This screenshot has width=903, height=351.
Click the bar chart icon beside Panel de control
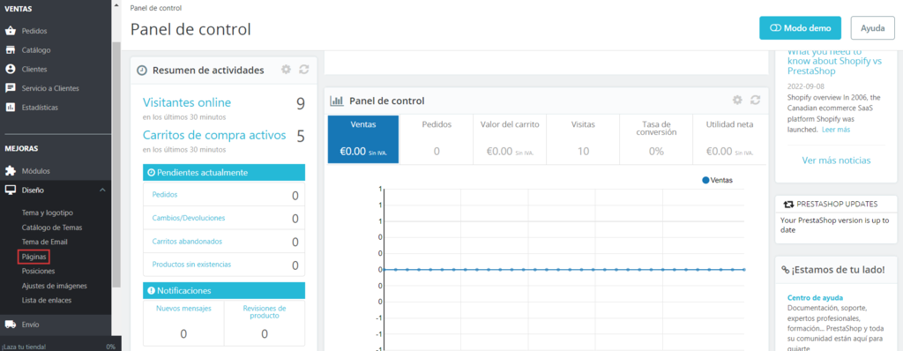coord(336,101)
